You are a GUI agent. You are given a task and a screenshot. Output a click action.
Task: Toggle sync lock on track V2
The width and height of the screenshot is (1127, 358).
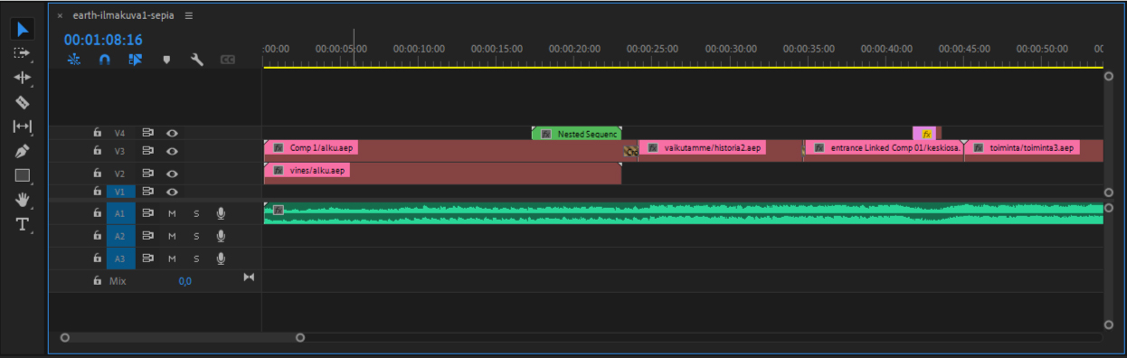pos(148,174)
